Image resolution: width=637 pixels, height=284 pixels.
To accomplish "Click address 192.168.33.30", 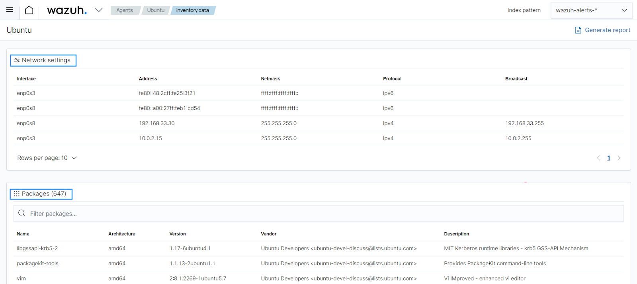I will pos(157,123).
